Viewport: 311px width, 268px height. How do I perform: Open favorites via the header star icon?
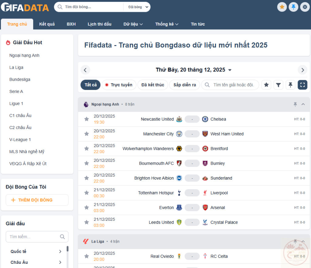(282, 7)
